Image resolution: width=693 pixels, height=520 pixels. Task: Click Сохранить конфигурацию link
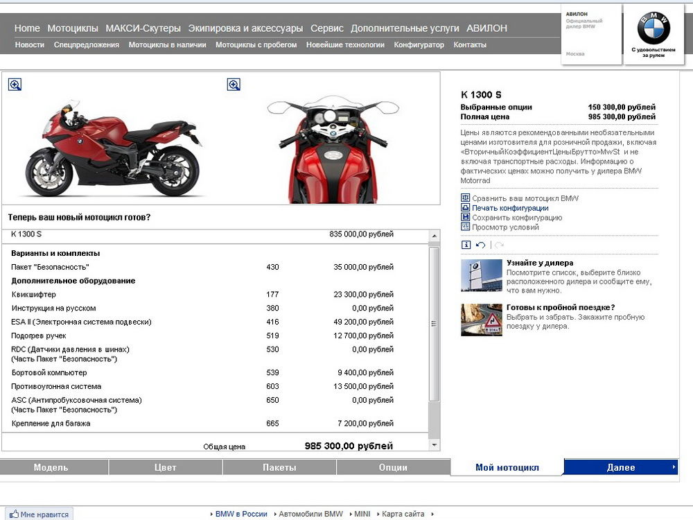(x=517, y=218)
